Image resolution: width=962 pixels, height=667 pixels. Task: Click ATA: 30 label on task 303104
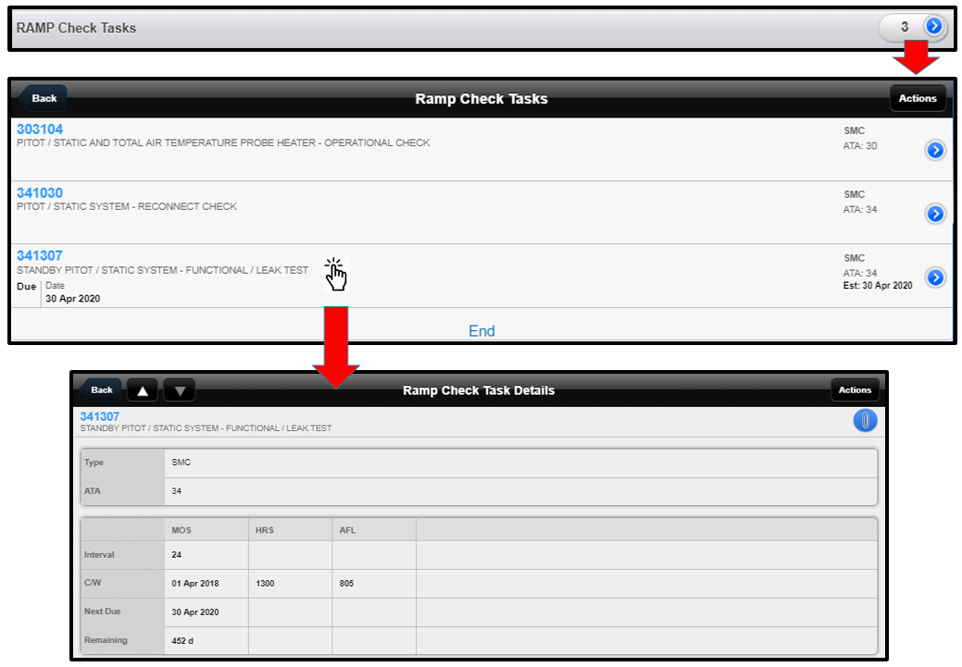coord(859,146)
